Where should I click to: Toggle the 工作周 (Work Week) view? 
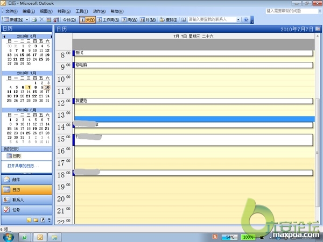108,20
